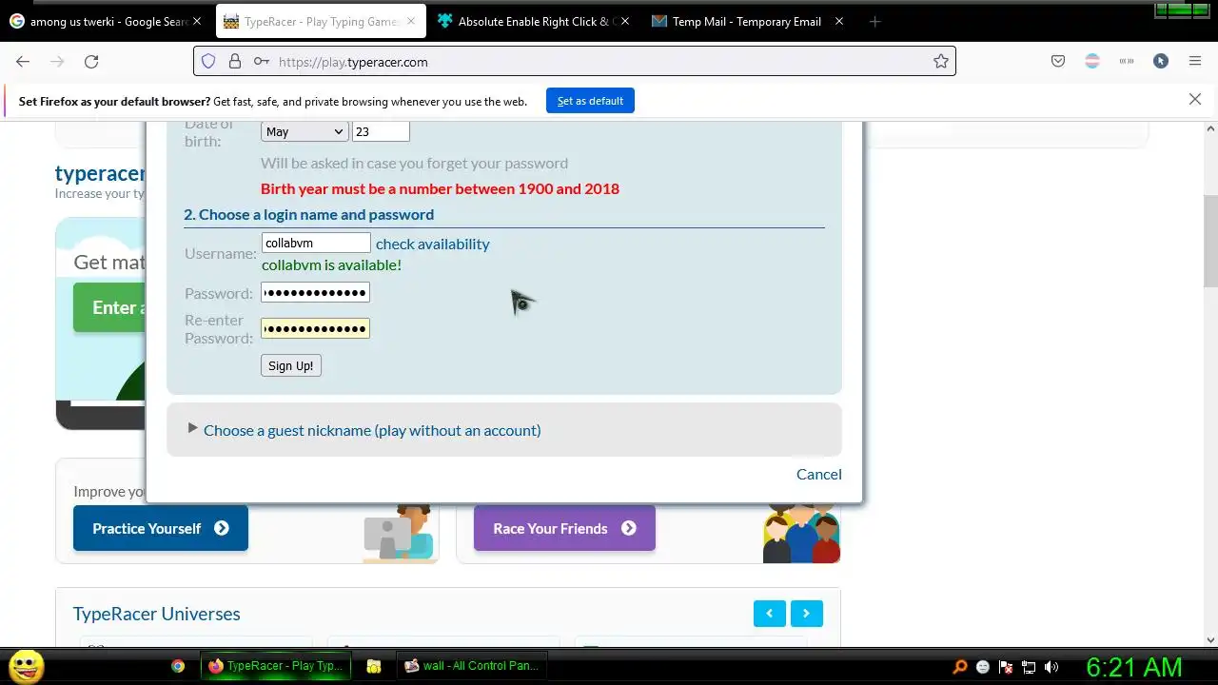This screenshot has height=685, width=1218.
Task: Click the birth day field containing 23
Action: 381,131
